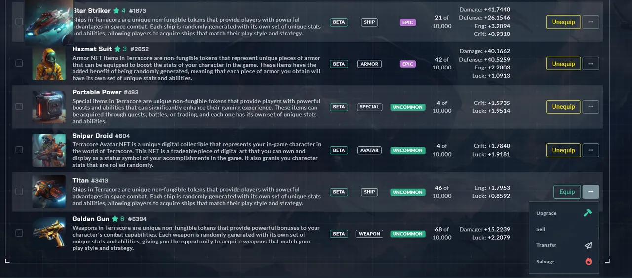The width and height of the screenshot is (632, 278).
Task: Click the purple EPIC badge on Hazmat Suit
Action: [x=408, y=64]
